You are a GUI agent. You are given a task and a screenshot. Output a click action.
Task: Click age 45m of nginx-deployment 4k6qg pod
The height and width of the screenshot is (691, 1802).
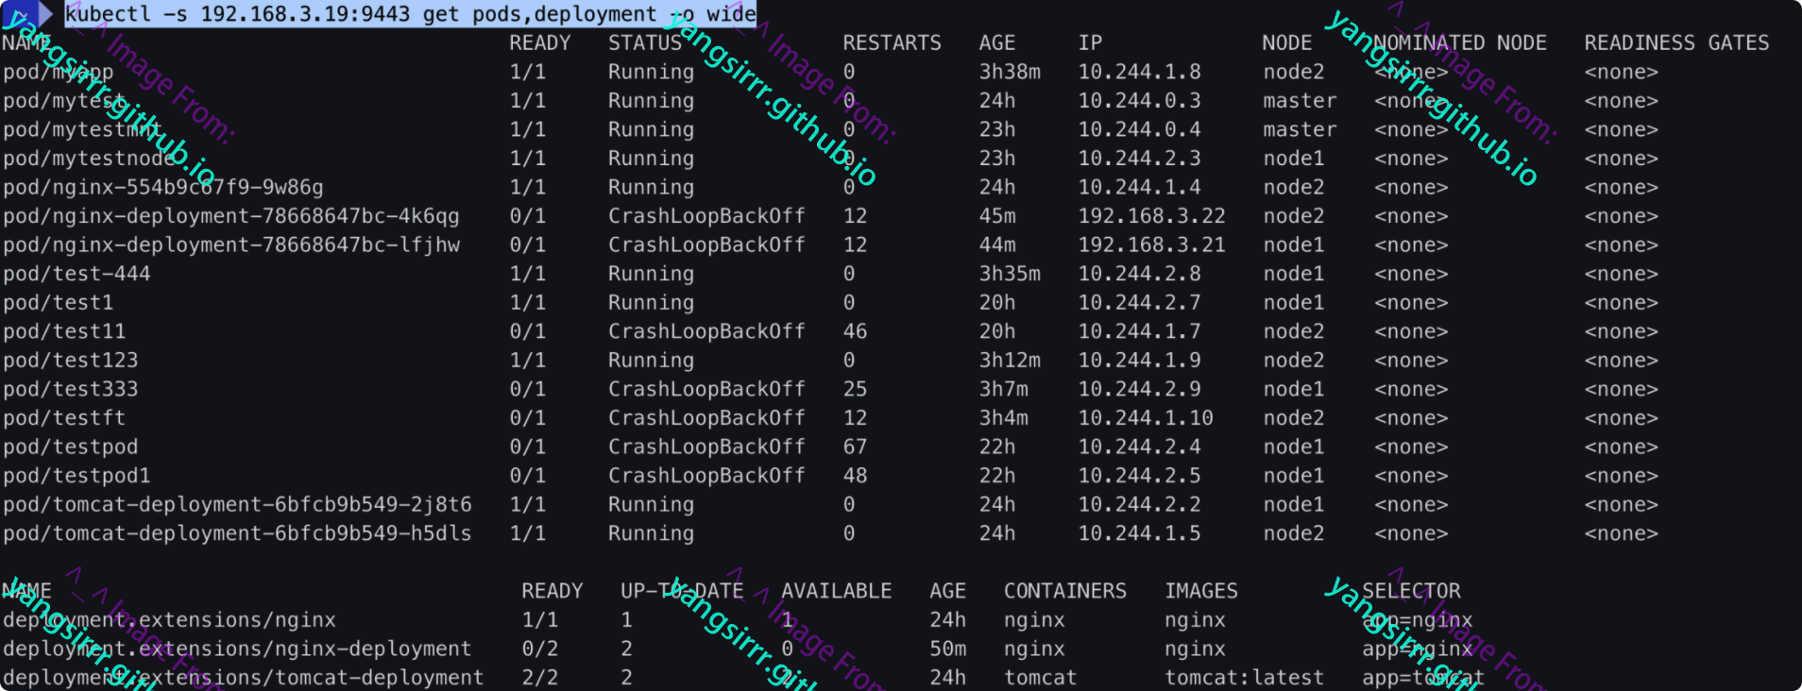point(997,216)
